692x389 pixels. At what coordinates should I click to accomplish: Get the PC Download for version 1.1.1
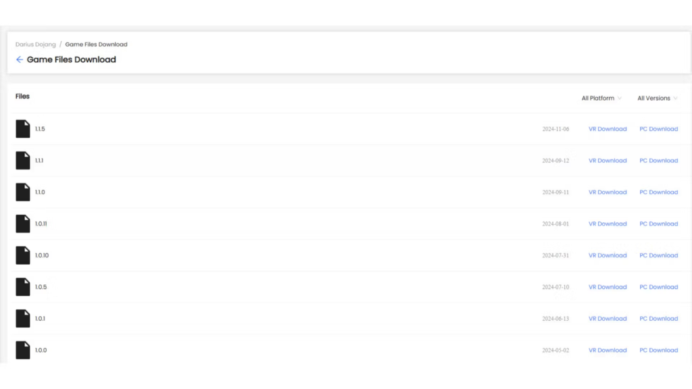pyautogui.click(x=658, y=161)
